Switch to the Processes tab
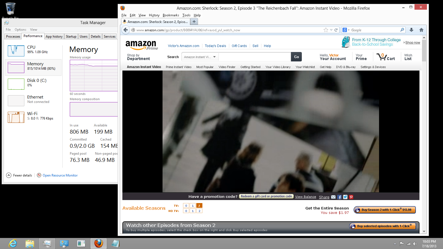Screen dimensions: 443x249 pyautogui.click(x=13, y=37)
